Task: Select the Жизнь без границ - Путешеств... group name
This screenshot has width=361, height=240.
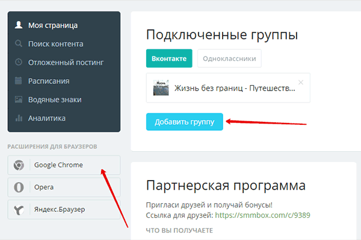Action: pos(235,88)
